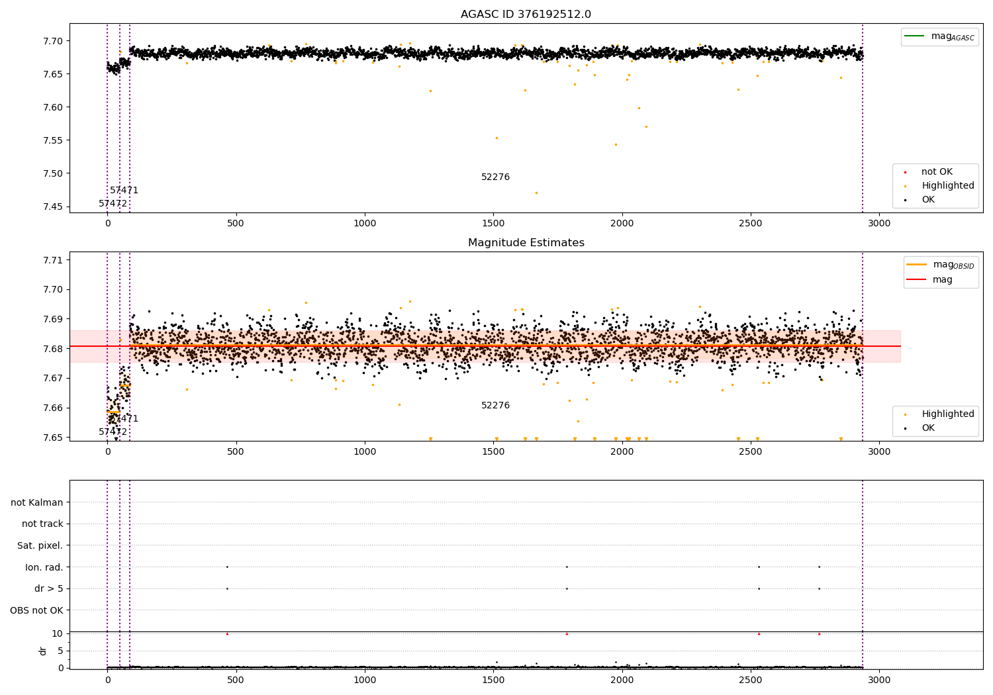Select 'OK' legend entry in top plot

pyautogui.click(x=928, y=200)
